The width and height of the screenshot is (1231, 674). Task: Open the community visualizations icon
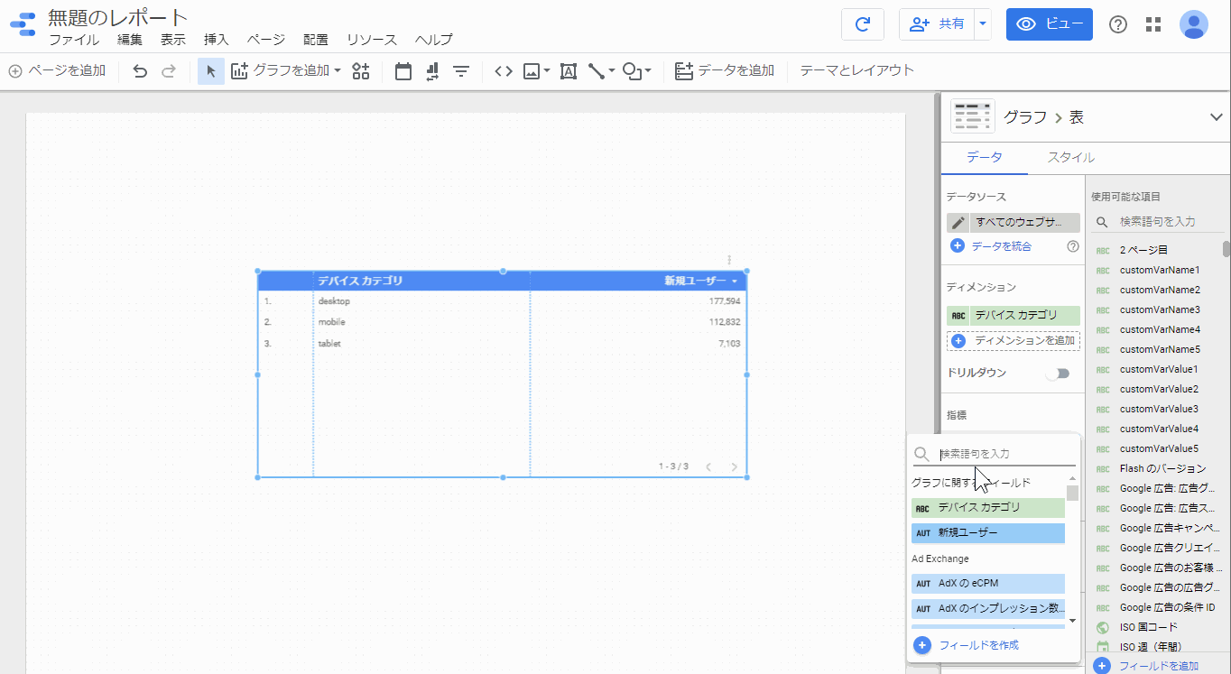point(361,70)
